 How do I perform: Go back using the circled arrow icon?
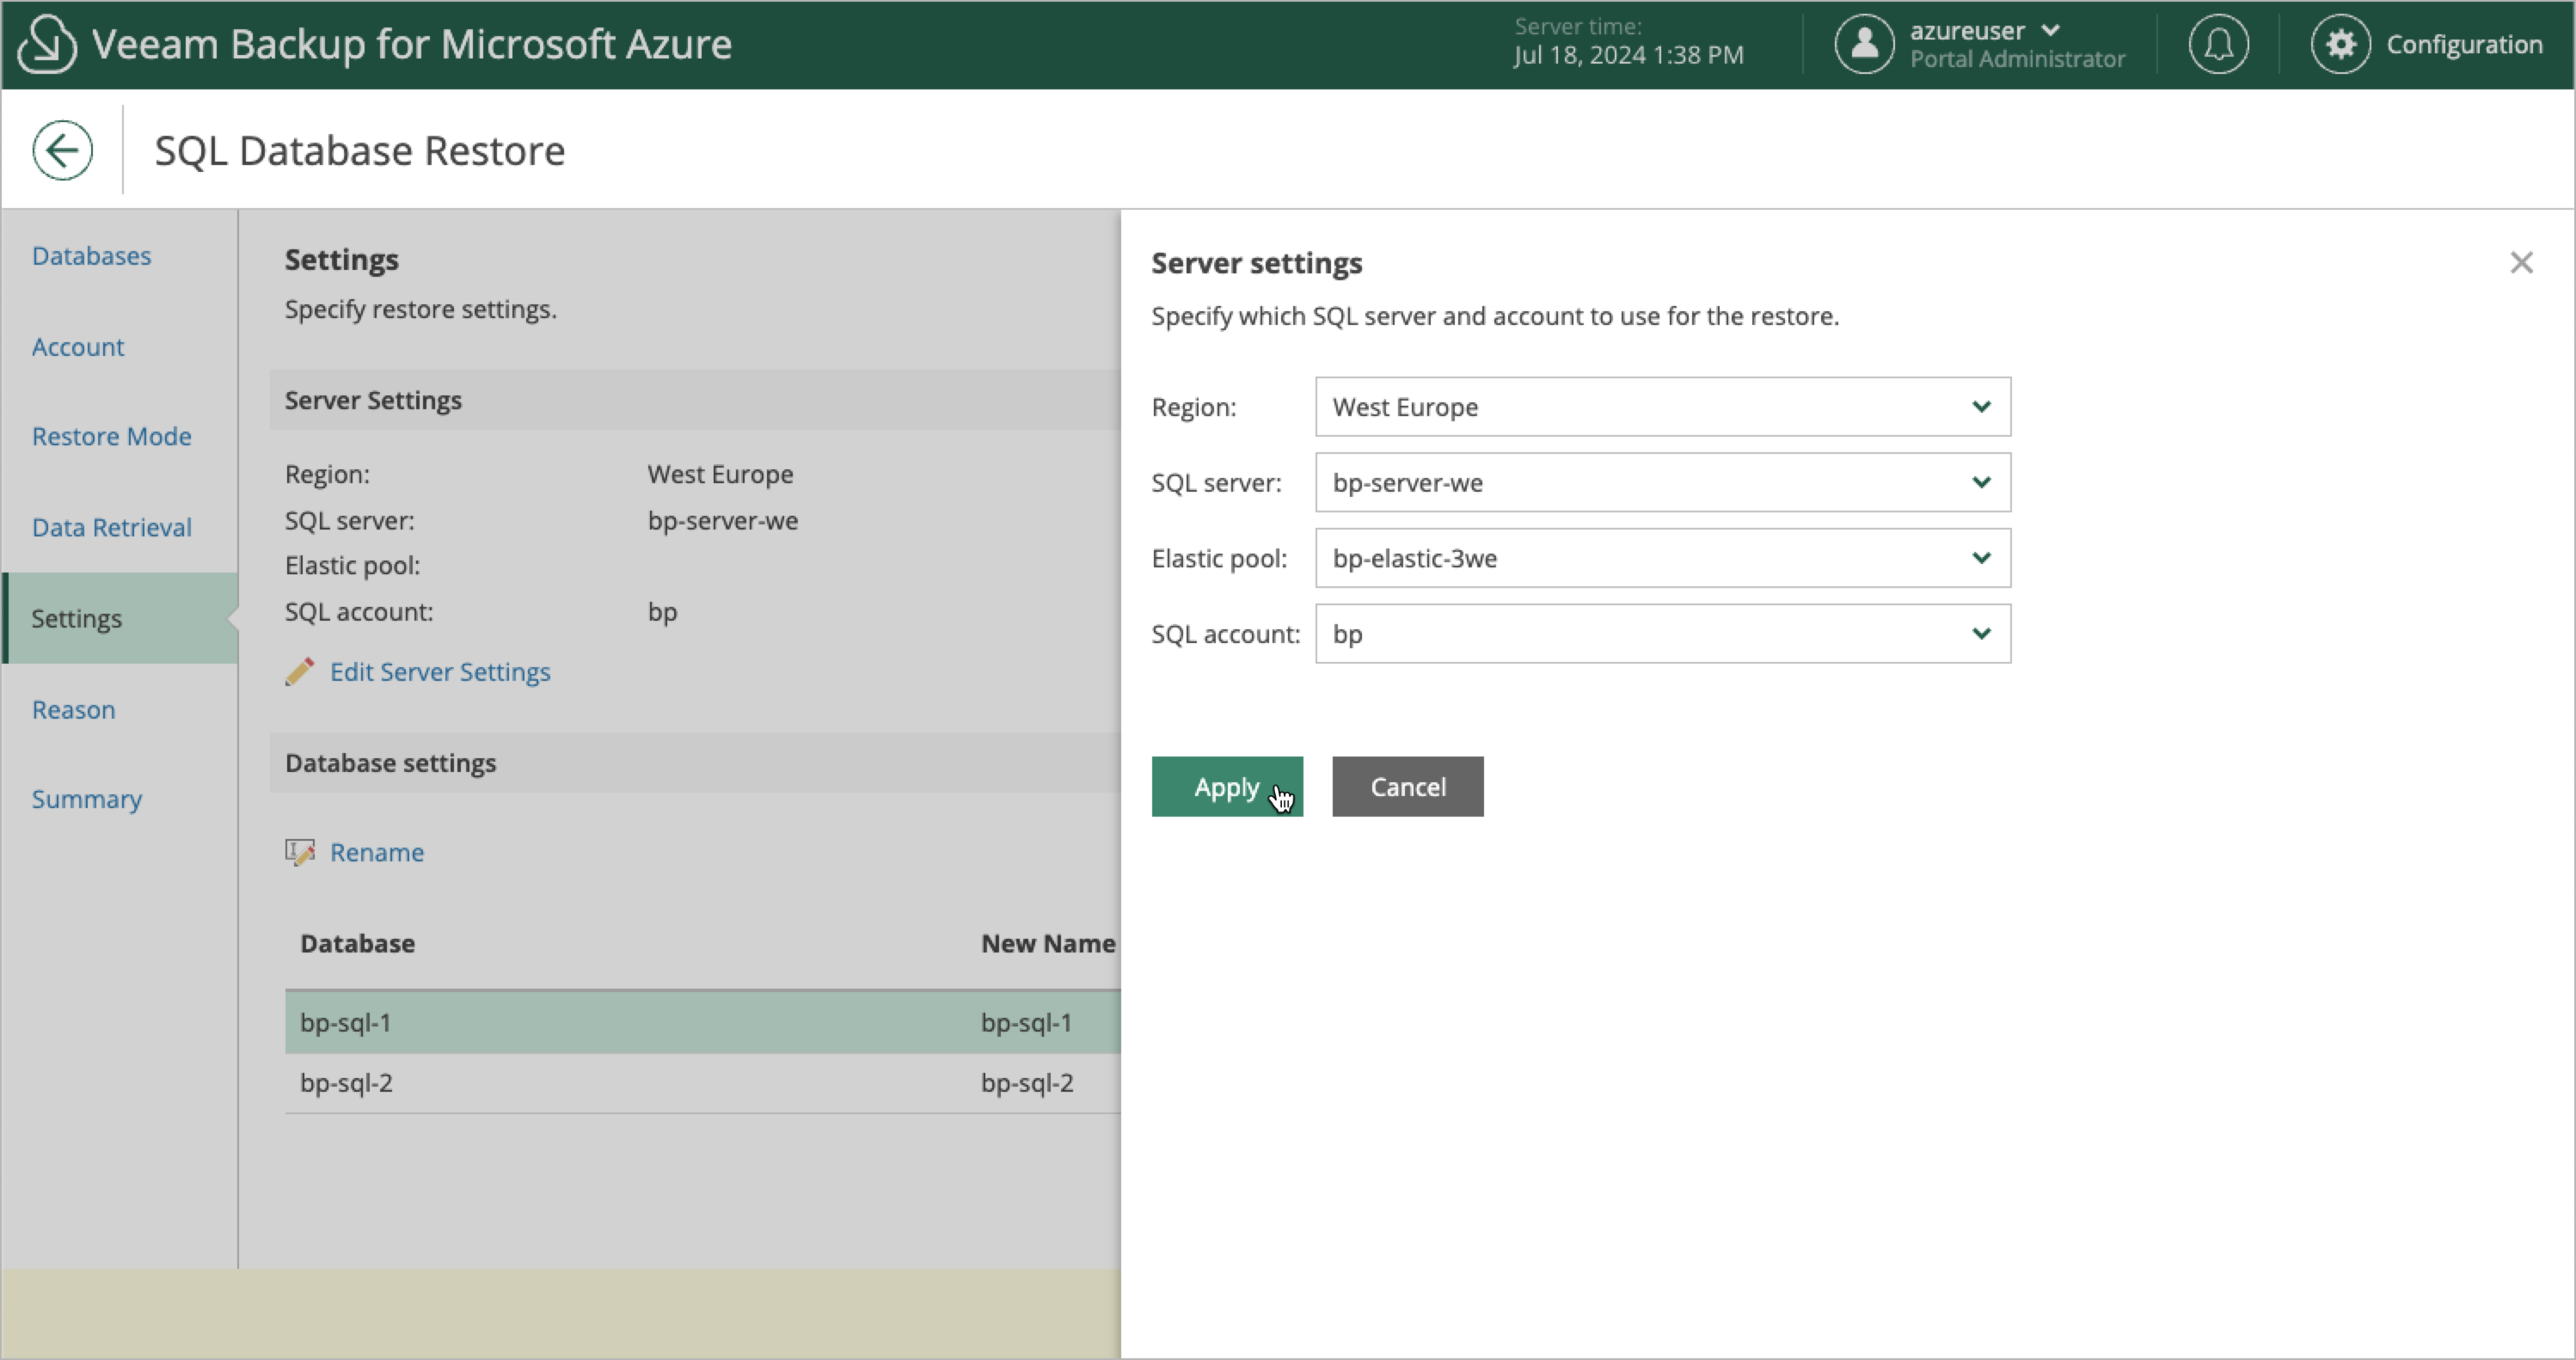pos(62,151)
